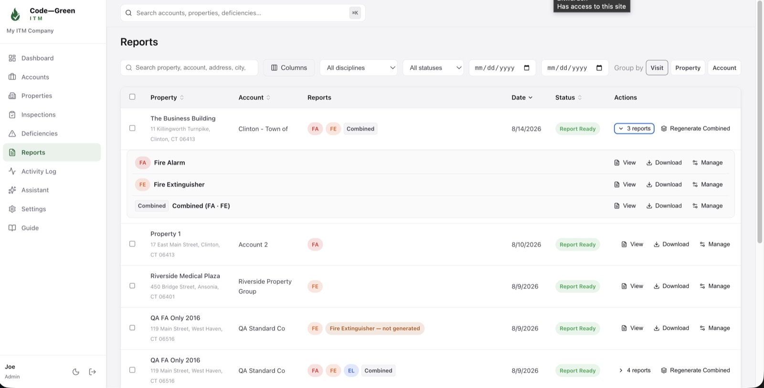
Task: Click FE badge beside Fire Extinguisher sub-report
Action: (143, 184)
